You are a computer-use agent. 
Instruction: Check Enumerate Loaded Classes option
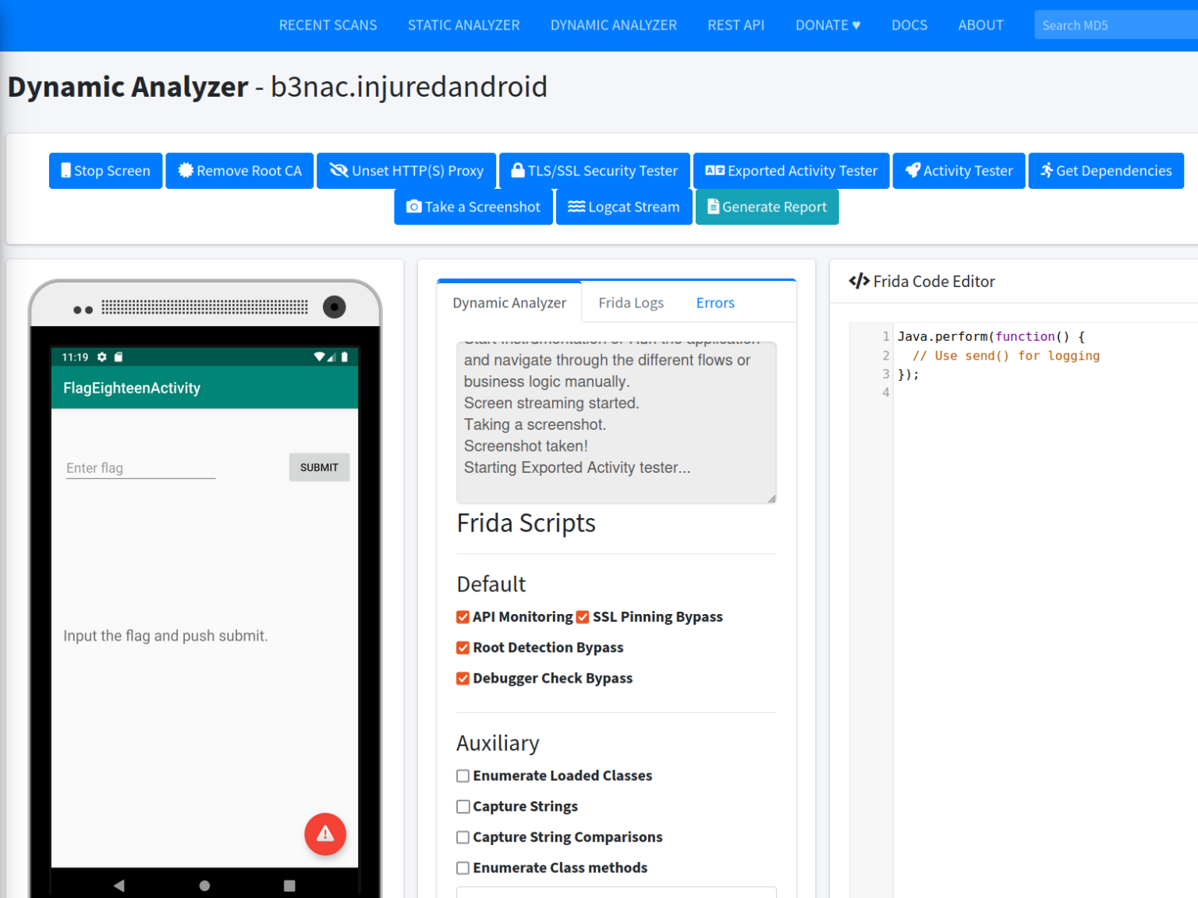pos(463,776)
